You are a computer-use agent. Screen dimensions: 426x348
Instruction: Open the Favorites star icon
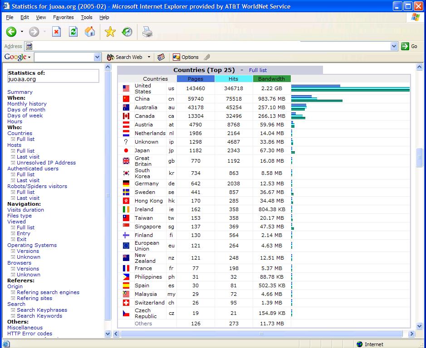tap(110, 32)
